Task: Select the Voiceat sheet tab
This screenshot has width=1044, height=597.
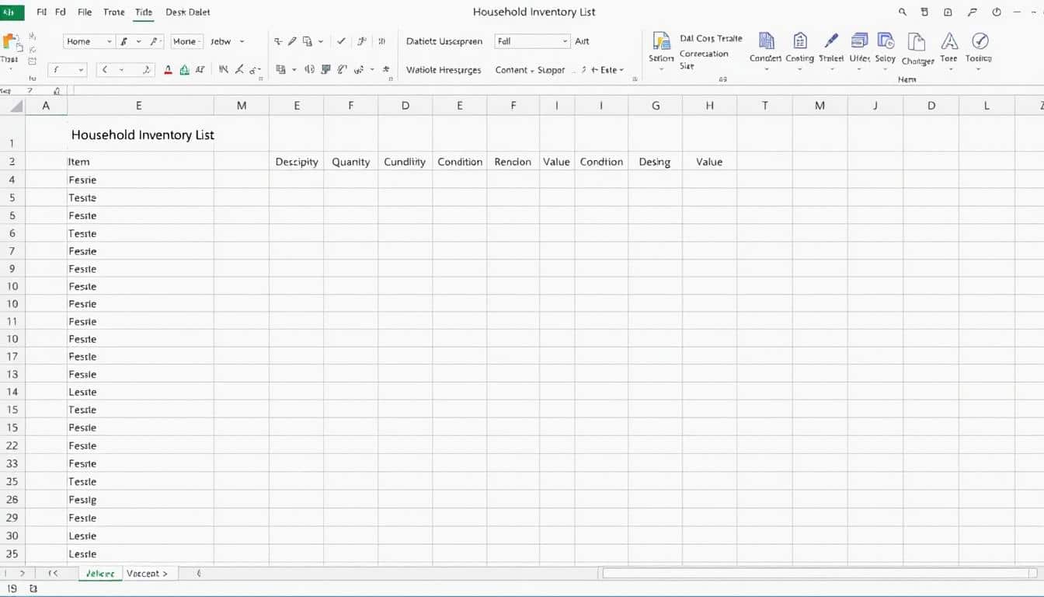Action: coord(147,574)
